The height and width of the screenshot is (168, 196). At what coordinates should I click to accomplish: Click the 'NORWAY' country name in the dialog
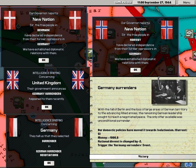click(x=135, y=40)
